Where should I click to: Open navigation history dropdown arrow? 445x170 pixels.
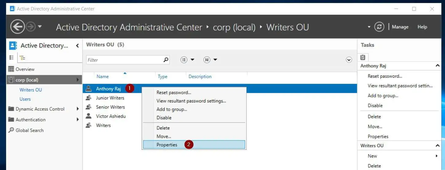pyautogui.click(x=40, y=27)
